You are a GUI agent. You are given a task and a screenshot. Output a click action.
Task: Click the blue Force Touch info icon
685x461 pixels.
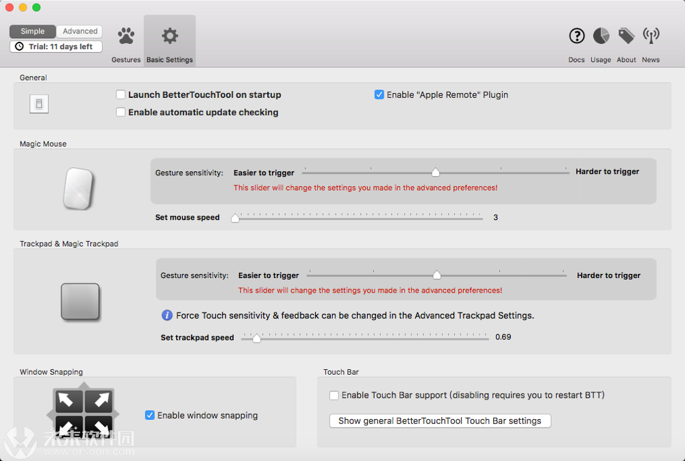pyautogui.click(x=166, y=316)
